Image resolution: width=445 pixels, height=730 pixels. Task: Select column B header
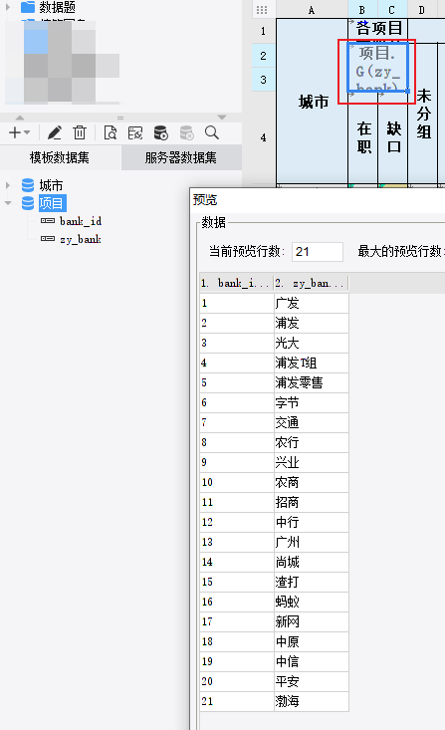[362, 10]
